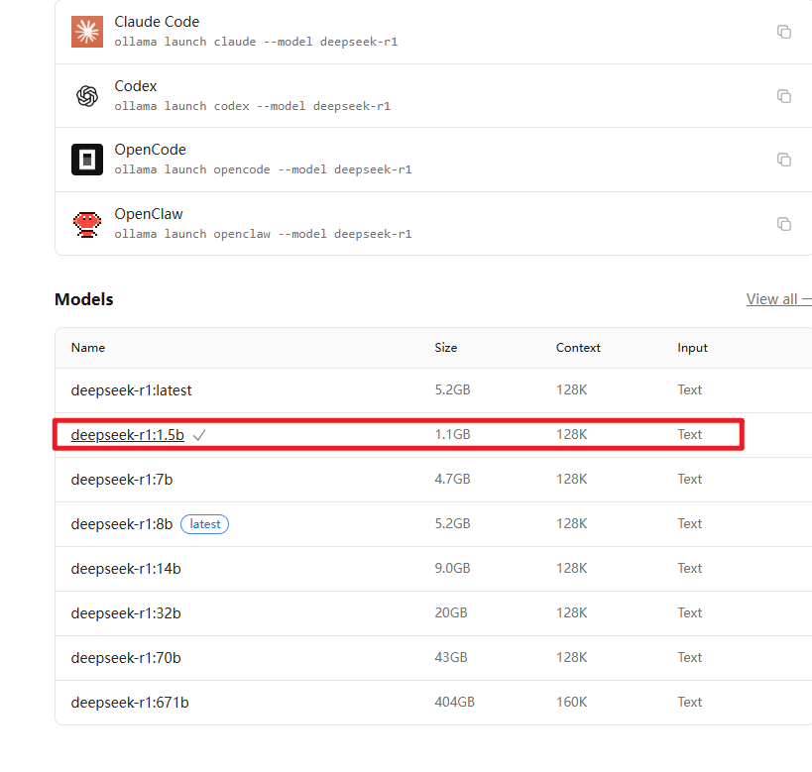Copy the Claude Code launch command
The image size is (812, 772).
784,32
